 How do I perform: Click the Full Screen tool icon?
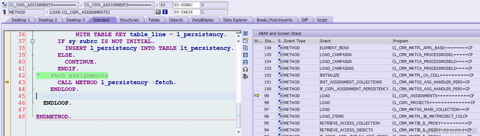click(x=245, y=55)
